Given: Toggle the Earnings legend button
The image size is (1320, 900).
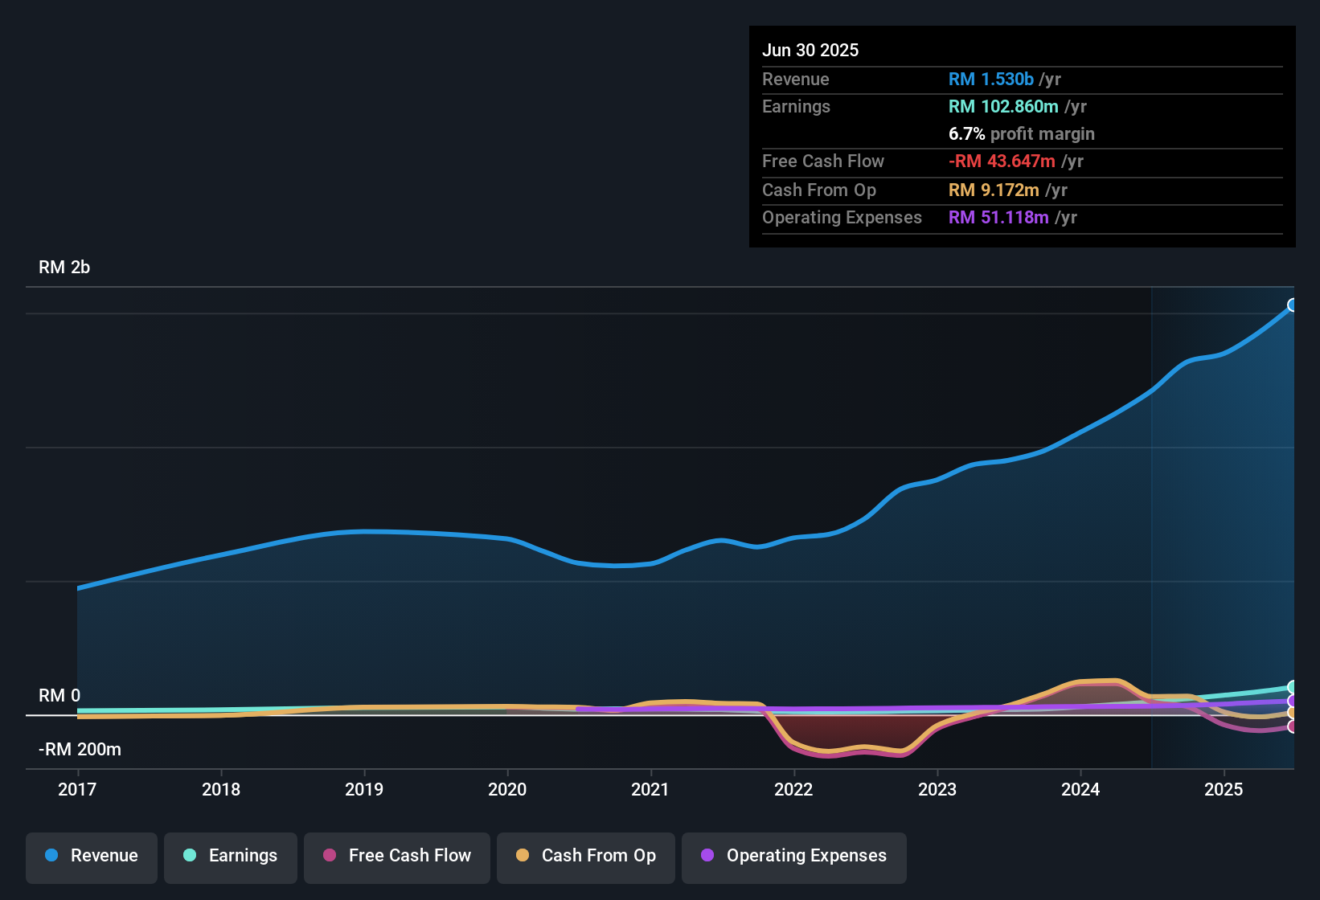Looking at the screenshot, I should (x=231, y=858).
